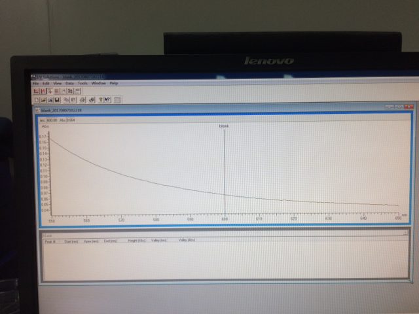Click the blank label above the cursor line
This screenshot has height=314, width=419.
224,126
